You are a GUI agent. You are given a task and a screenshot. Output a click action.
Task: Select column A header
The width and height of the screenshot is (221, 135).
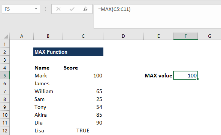pos(22,36)
